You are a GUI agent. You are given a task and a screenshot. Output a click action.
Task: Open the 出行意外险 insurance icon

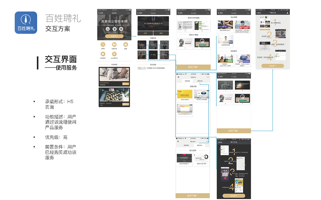tap(114, 54)
